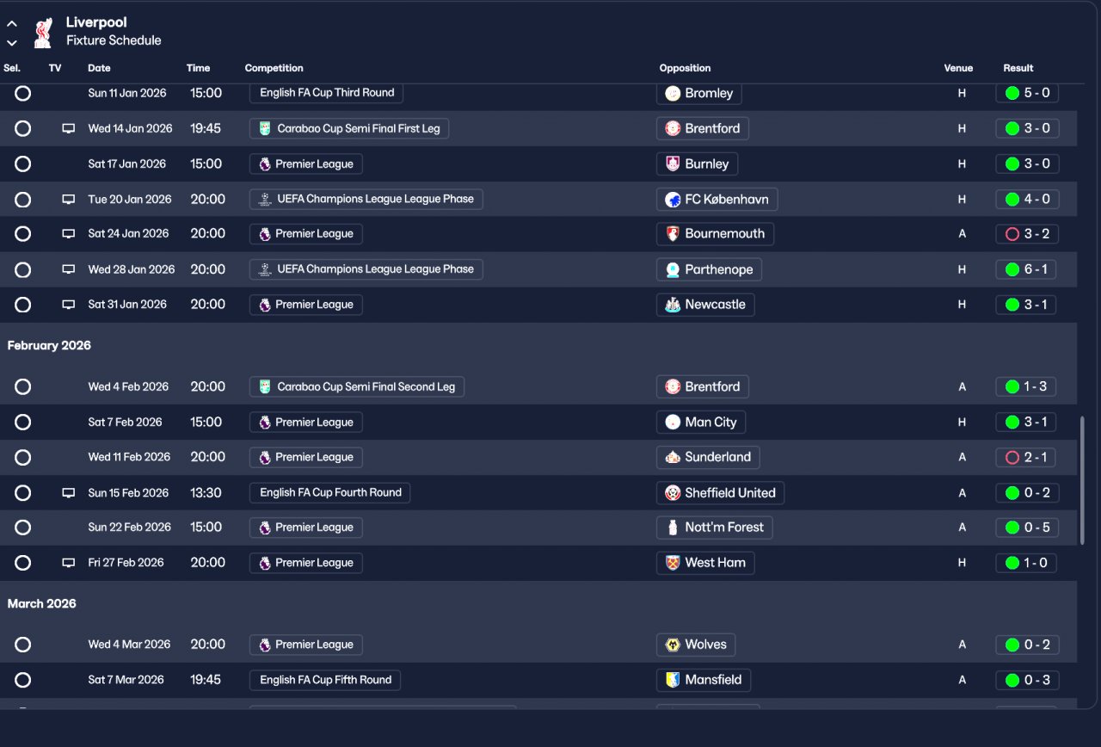Click the Sheffield United club badge
This screenshot has height=747, width=1101.
point(673,493)
